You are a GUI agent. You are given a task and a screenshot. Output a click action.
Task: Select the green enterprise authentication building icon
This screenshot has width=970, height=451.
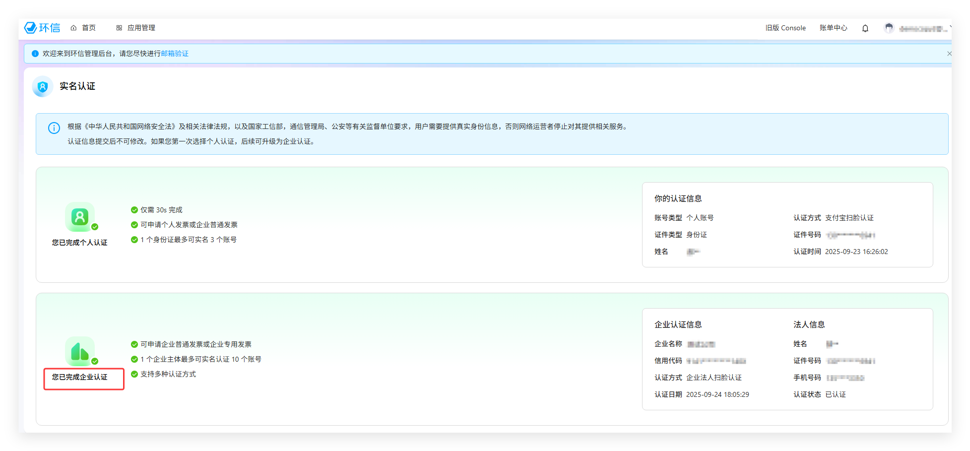pos(80,351)
